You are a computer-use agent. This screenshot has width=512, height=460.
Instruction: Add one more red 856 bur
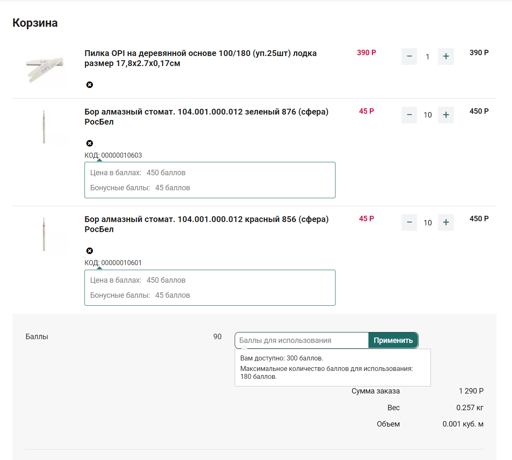pyautogui.click(x=446, y=222)
